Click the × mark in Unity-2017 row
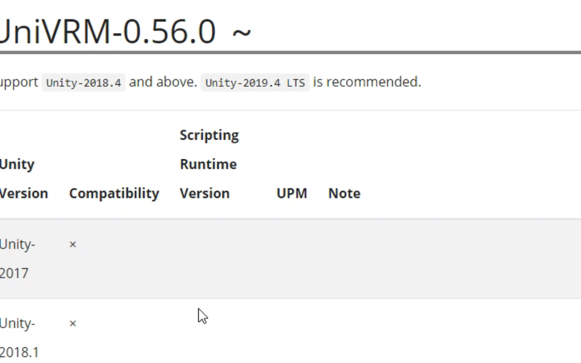This screenshot has width=581, height=363. pos(73,245)
